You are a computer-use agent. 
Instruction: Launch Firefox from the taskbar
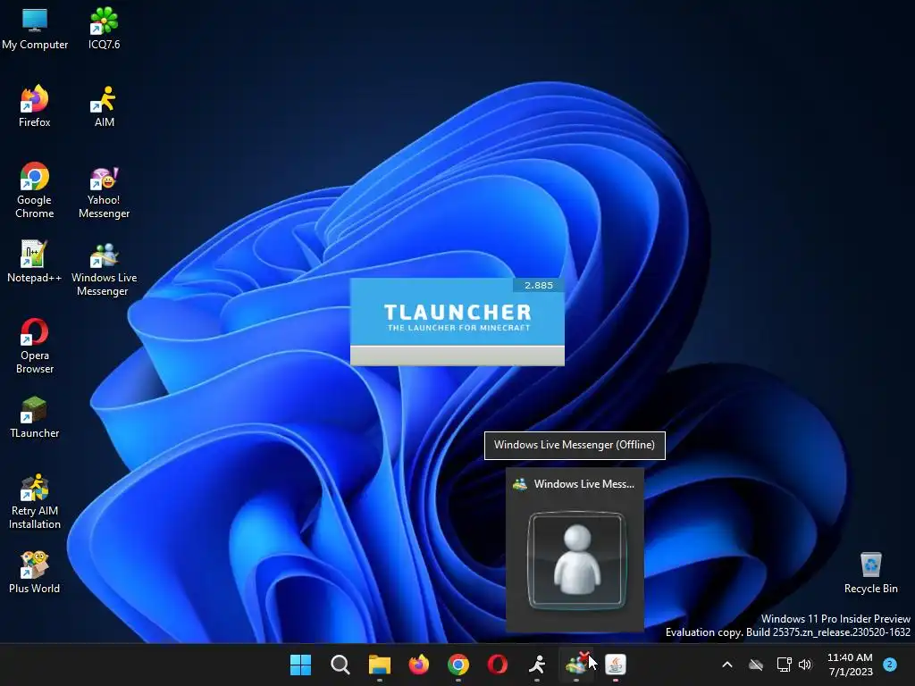(x=418, y=665)
